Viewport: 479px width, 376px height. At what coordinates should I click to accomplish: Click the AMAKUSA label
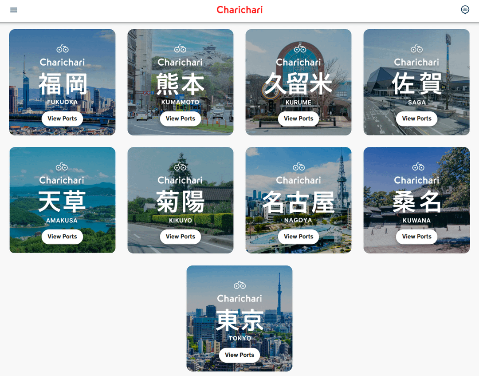[x=62, y=220]
